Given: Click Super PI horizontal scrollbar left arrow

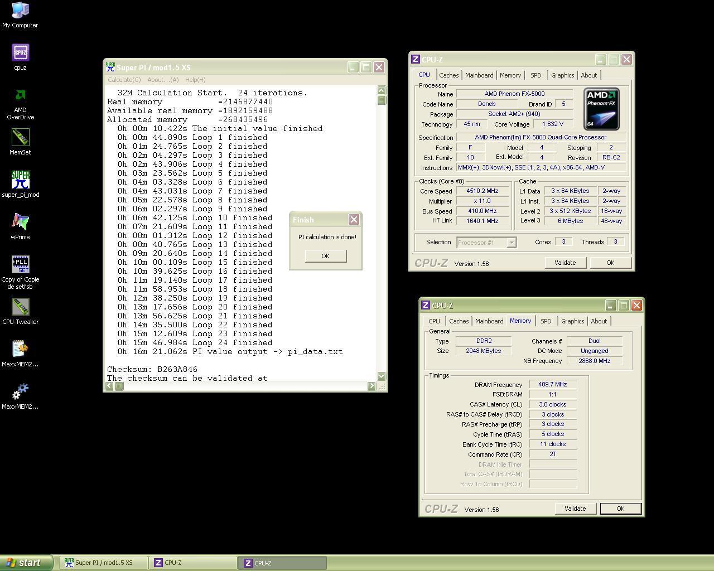Looking at the screenshot, I should click(110, 385).
